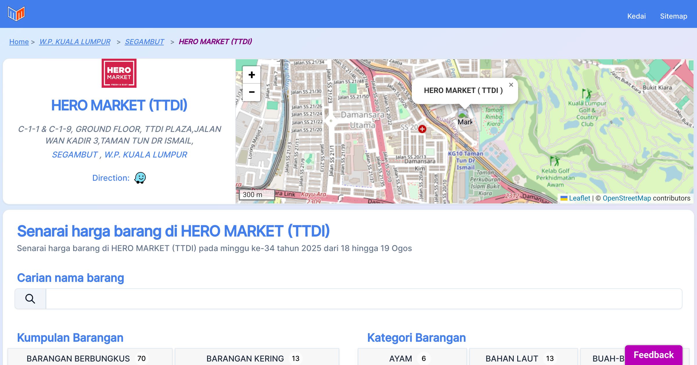The height and width of the screenshot is (365, 697).
Task: Open the Kedai menu item
Action: pyautogui.click(x=636, y=16)
